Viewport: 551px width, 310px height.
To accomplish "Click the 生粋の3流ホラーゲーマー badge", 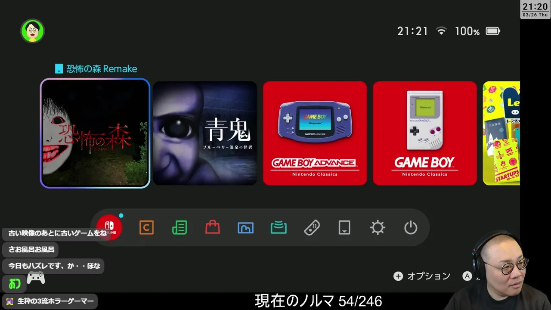I will (x=50, y=301).
